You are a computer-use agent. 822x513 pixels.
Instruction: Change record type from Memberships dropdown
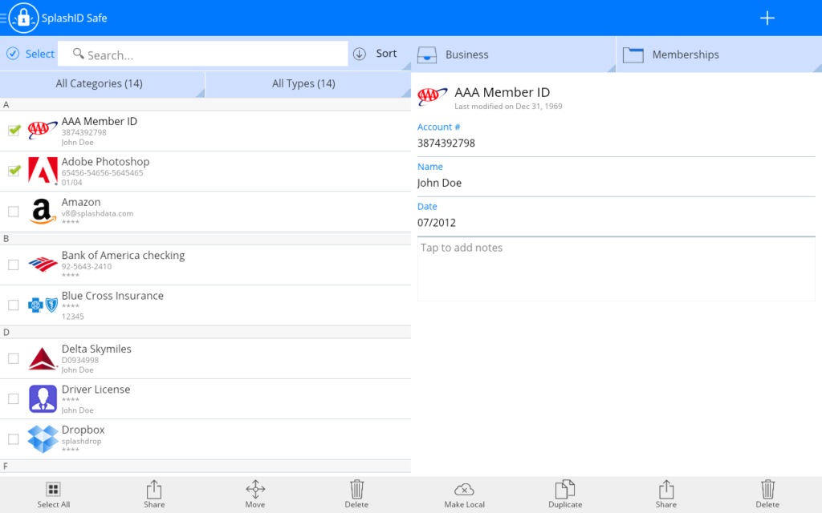coord(719,55)
